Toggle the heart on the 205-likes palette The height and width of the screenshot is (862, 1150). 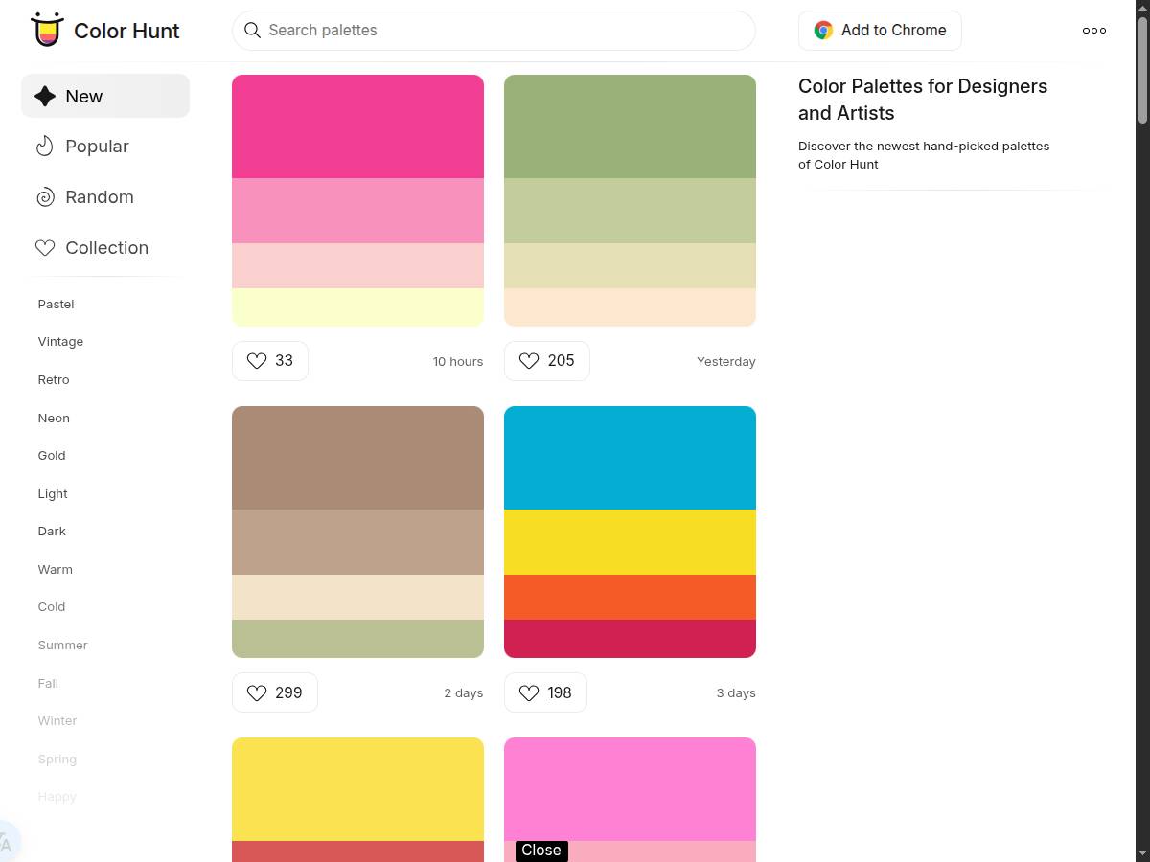(529, 361)
